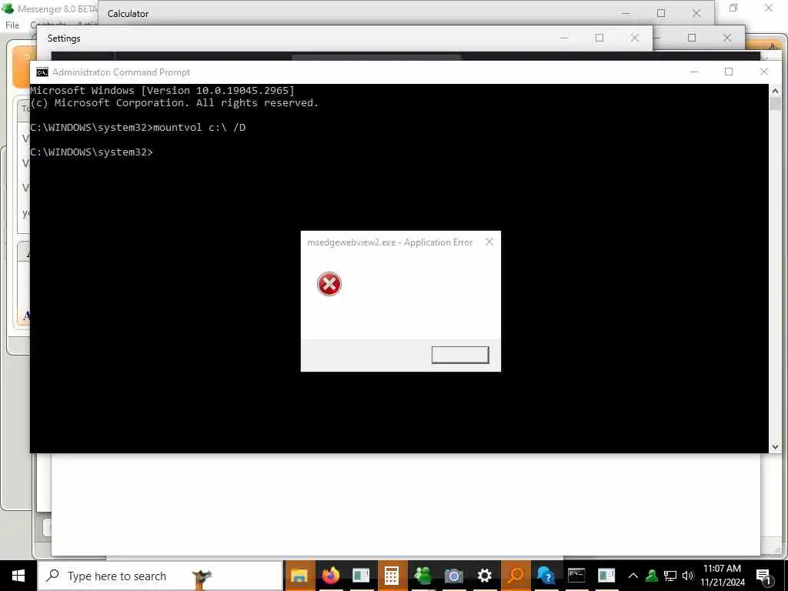Open network status tray icon
Screen dimensions: 788x591
670,576
